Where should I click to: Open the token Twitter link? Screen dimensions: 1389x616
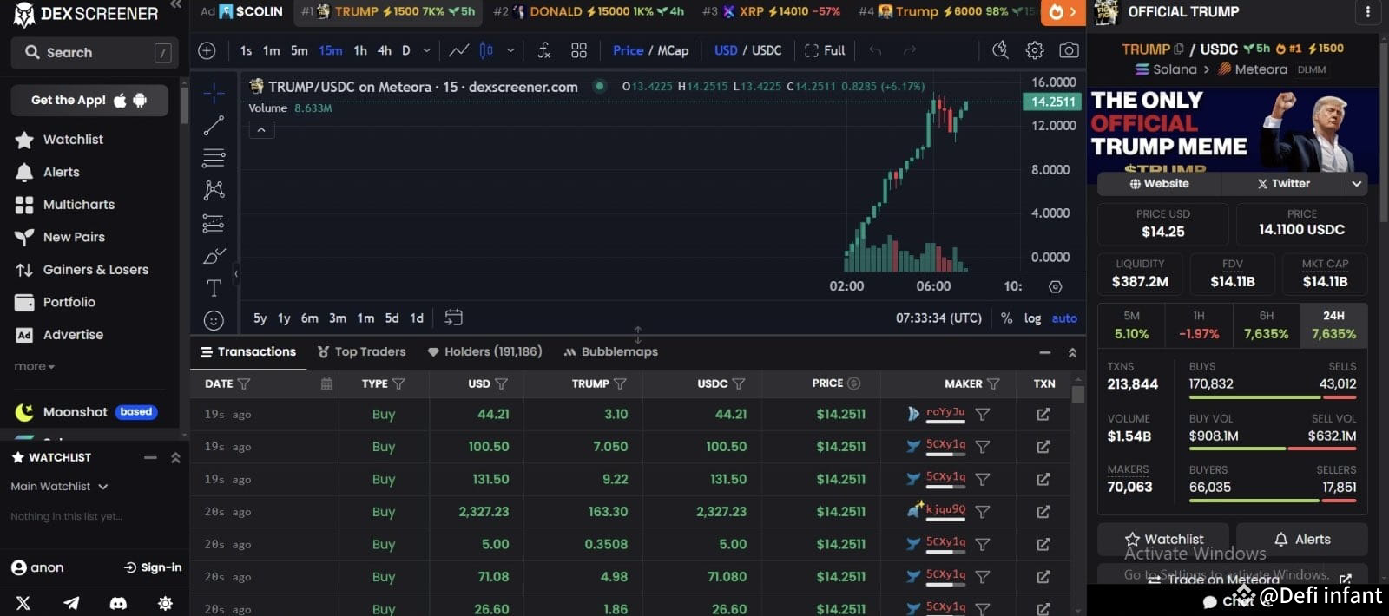pyautogui.click(x=1283, y=184)
